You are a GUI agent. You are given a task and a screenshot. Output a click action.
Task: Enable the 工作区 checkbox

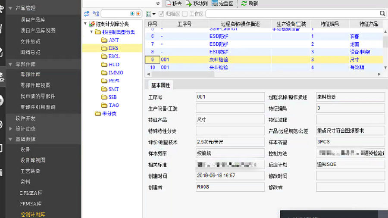point(185,14)
